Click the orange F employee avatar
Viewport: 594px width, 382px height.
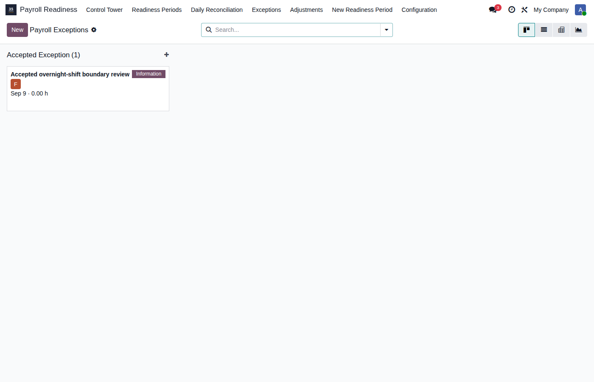click(x=16, y=84)
